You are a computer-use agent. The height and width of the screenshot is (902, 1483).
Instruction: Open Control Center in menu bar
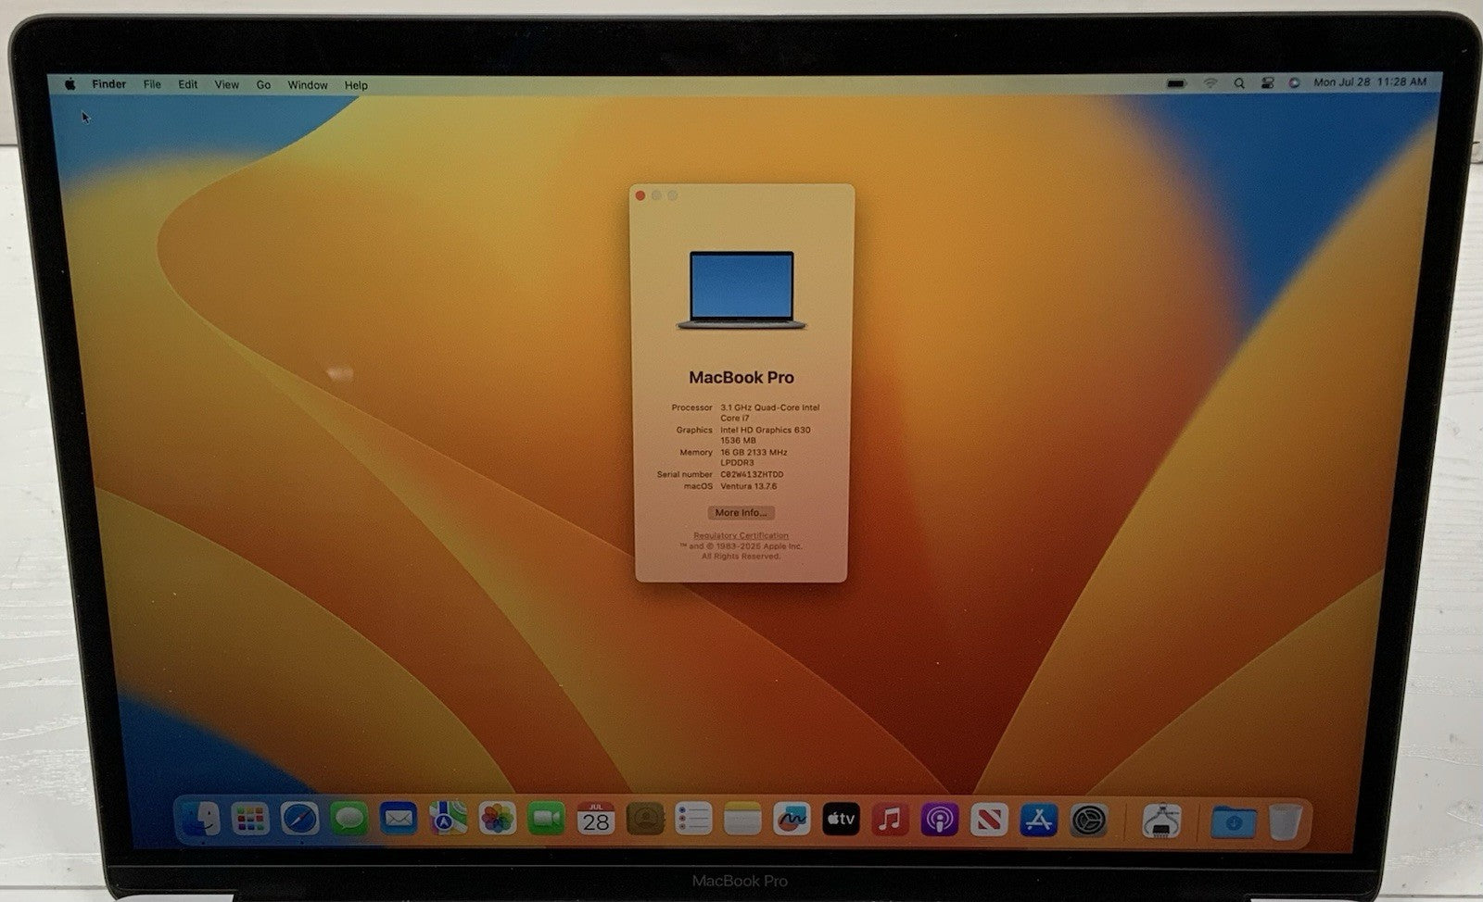[x=1267, y=83]
